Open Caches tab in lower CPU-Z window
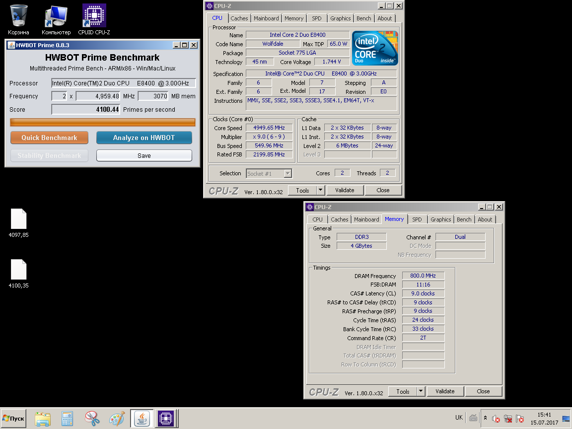 click(340, 219)
